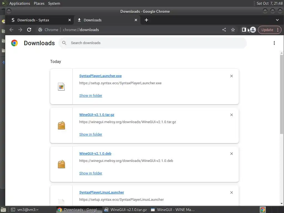284x213 pixels.
Task: Remove WineGUI-v2.1.0.deb from the downloads list
Action: 232,154
